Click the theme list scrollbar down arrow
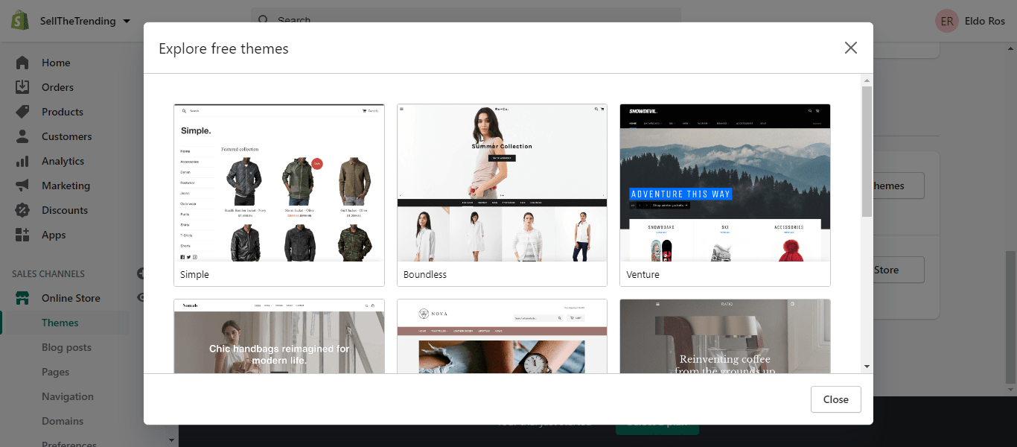 (867, 367)
